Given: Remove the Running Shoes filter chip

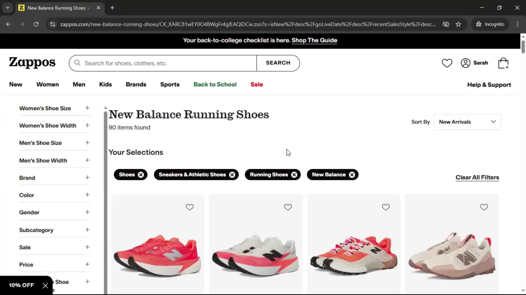Looking at the screenshot, I should pos(294,175).
